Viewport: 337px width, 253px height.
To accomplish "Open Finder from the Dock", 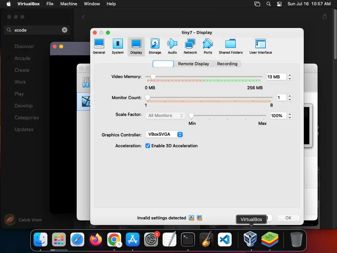I will [40, 239].
